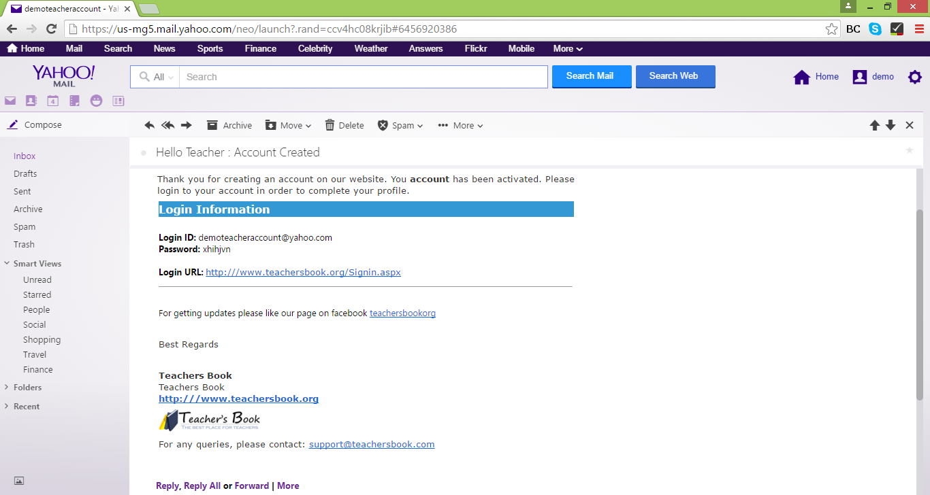Open Flickr in Yahoo top bar

pos(476,48)
